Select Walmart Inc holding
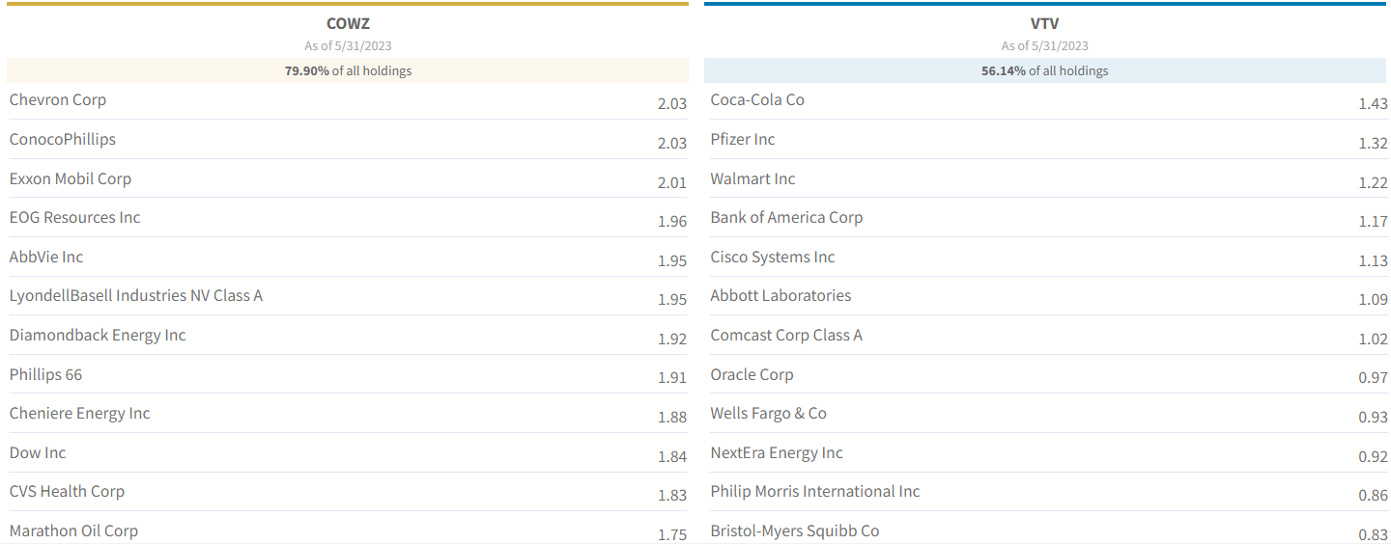 pos(753,179)
